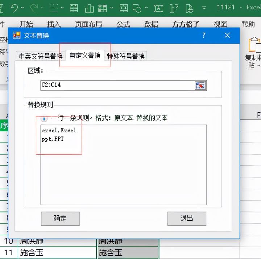Click the 文本替换 dialog title icon
The image size is (261, 259).
click(x=17, y=35)
